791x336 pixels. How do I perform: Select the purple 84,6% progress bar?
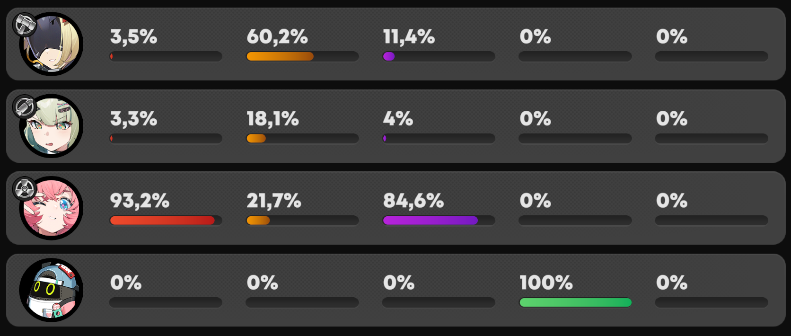coord(439,221)
